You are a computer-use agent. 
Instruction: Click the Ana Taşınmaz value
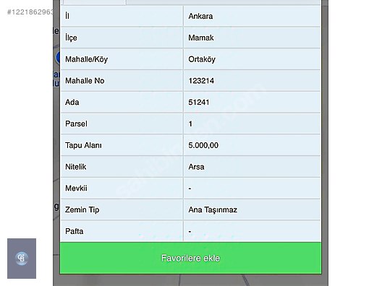pos(213,210)
